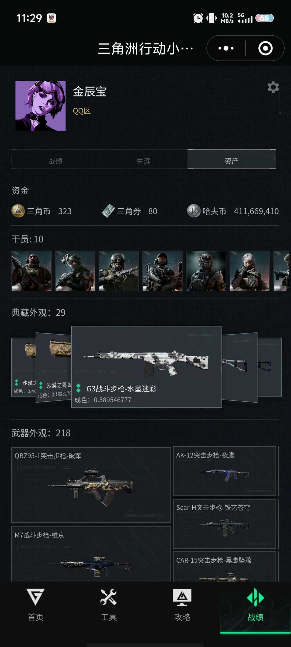
Task: Close mini-program via circle target icon
Action: click(x=265, y=48)
